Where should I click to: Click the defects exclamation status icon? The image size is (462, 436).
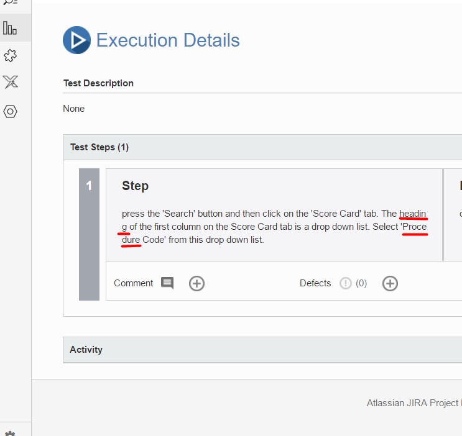coord(345,283)
